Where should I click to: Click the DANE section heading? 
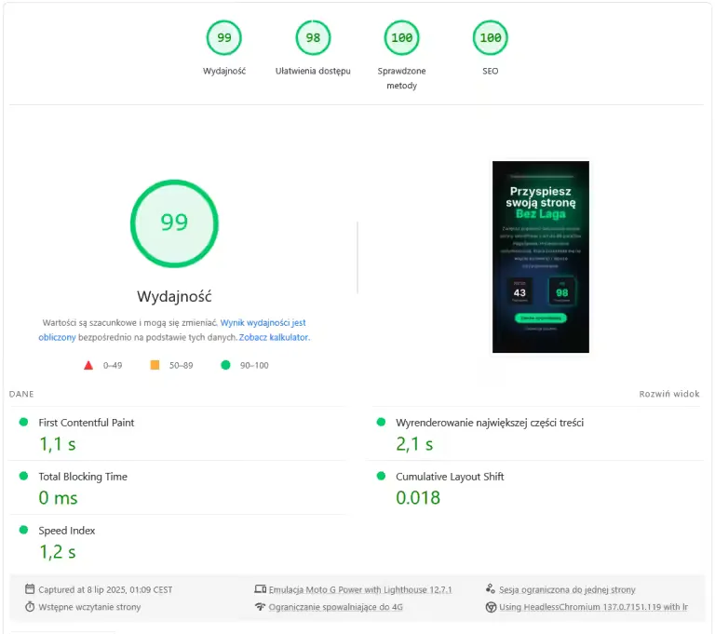click(x=21, y=394)
